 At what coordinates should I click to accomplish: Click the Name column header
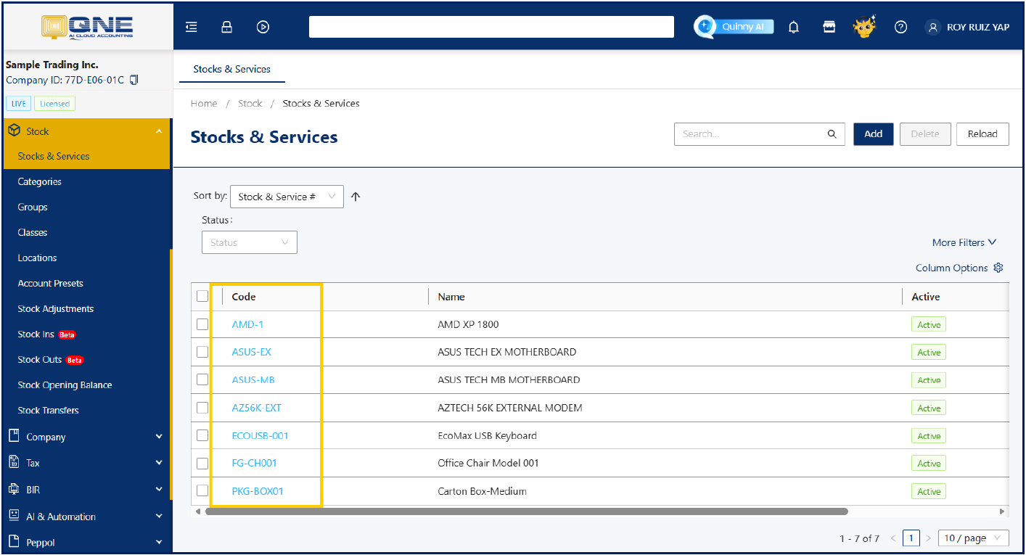pyautogui.click(x=451, y=297)
